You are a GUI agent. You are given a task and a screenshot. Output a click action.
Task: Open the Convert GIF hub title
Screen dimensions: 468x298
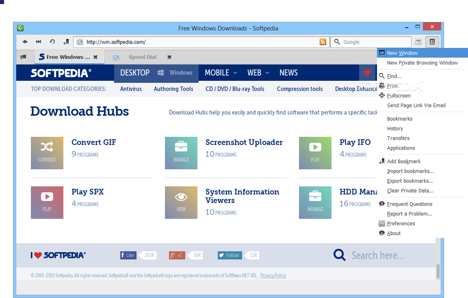[x=94, y=142]
